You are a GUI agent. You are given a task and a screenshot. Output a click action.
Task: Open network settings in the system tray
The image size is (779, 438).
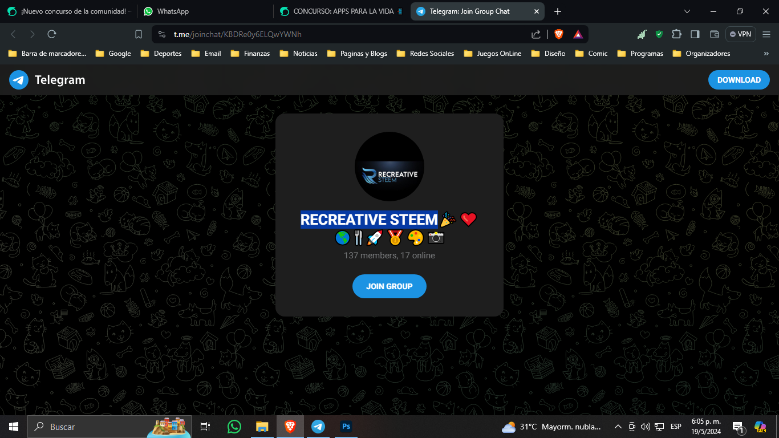(x=659, y=427)
